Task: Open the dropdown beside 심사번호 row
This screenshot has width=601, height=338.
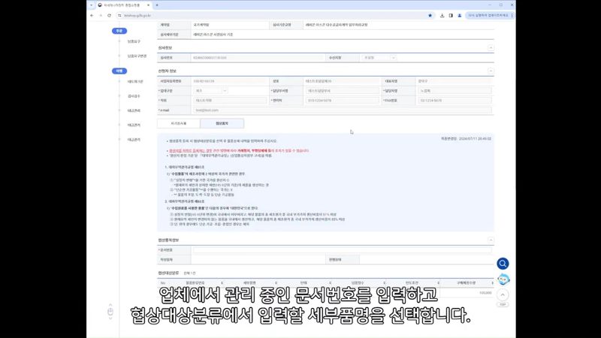Action: tap(379, 58)
